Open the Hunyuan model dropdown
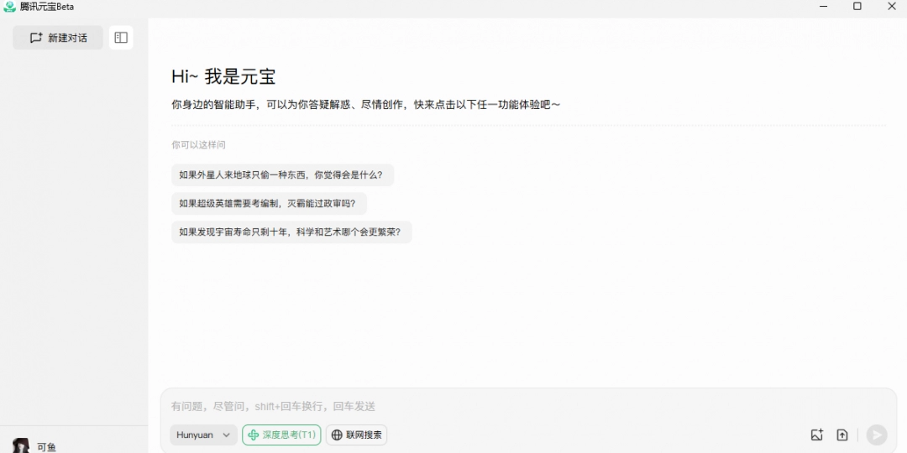The height and width of the screenshot is (453, 907). (x=203, y=435)
